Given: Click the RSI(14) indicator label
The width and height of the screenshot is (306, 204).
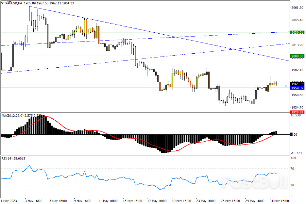Looking at the screenshot, I should (x=8, y=159).
